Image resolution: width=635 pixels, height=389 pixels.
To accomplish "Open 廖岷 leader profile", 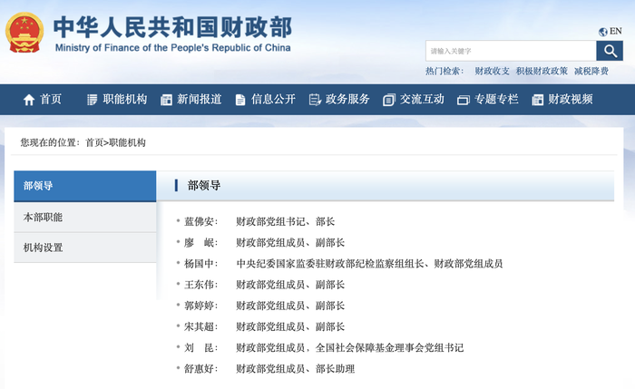I will click(199, 243).
